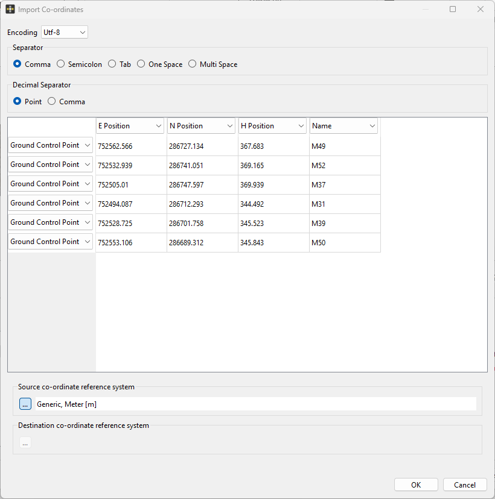Viewport: 495px width, 499px height.
Task: Browse source co-ordinate reference system
Action: coord(25,404)
